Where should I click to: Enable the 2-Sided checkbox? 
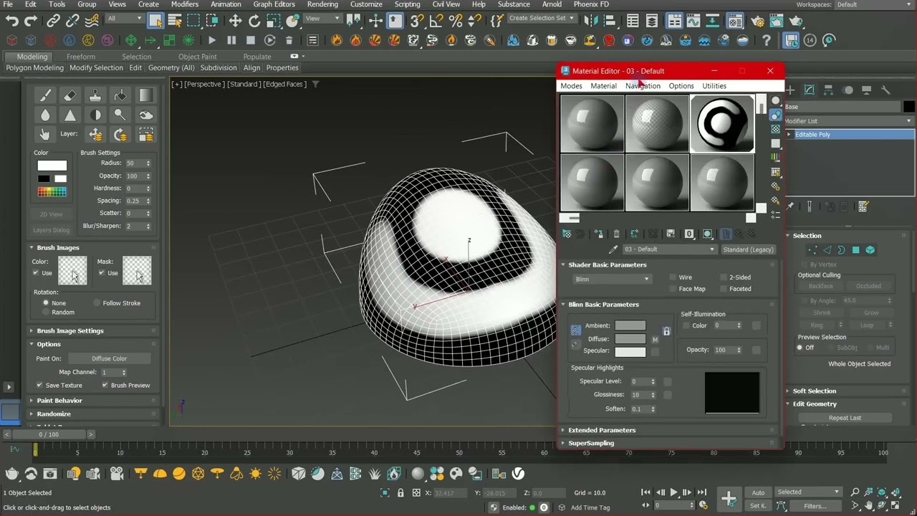(724, 277)
